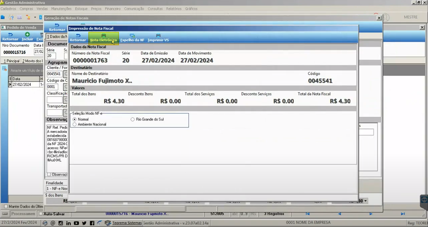Switch to the 2 Movto dos Itens tab
This screenshot has width=428, height=227.
32,61
